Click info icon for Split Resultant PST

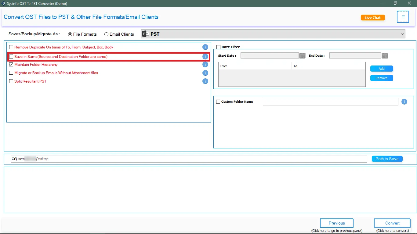coord(205,81)
